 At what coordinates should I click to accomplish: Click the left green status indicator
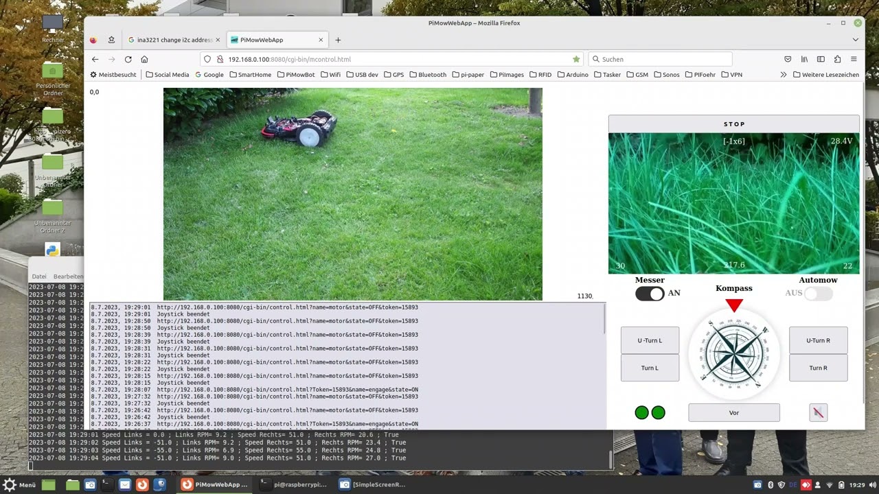click(x=641, y=412)
